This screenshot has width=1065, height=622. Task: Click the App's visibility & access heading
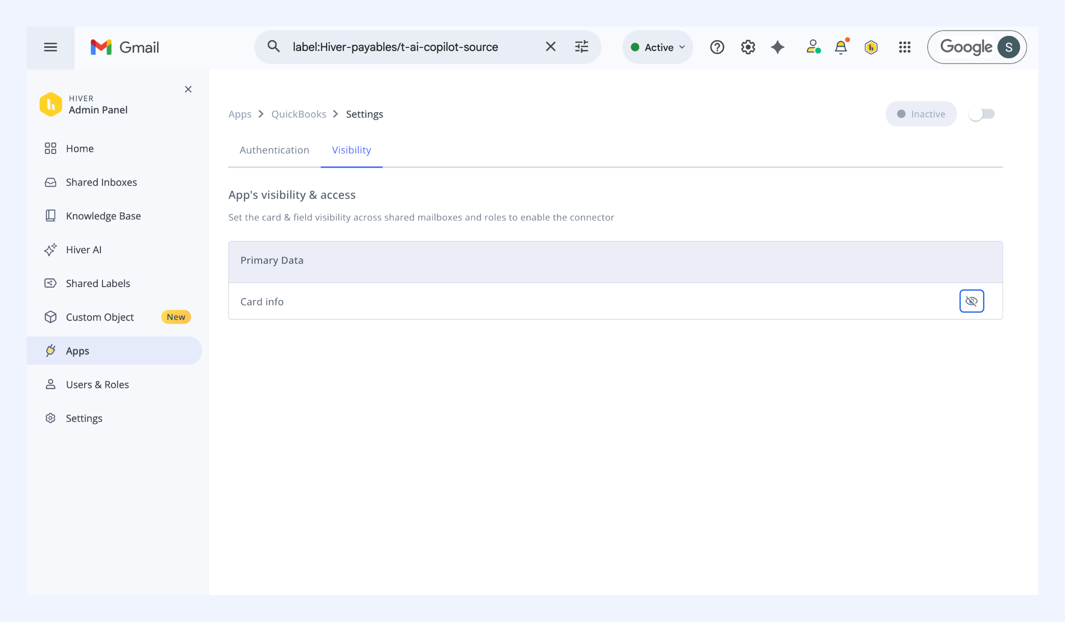pyautogui.click(x=292, y=195)
